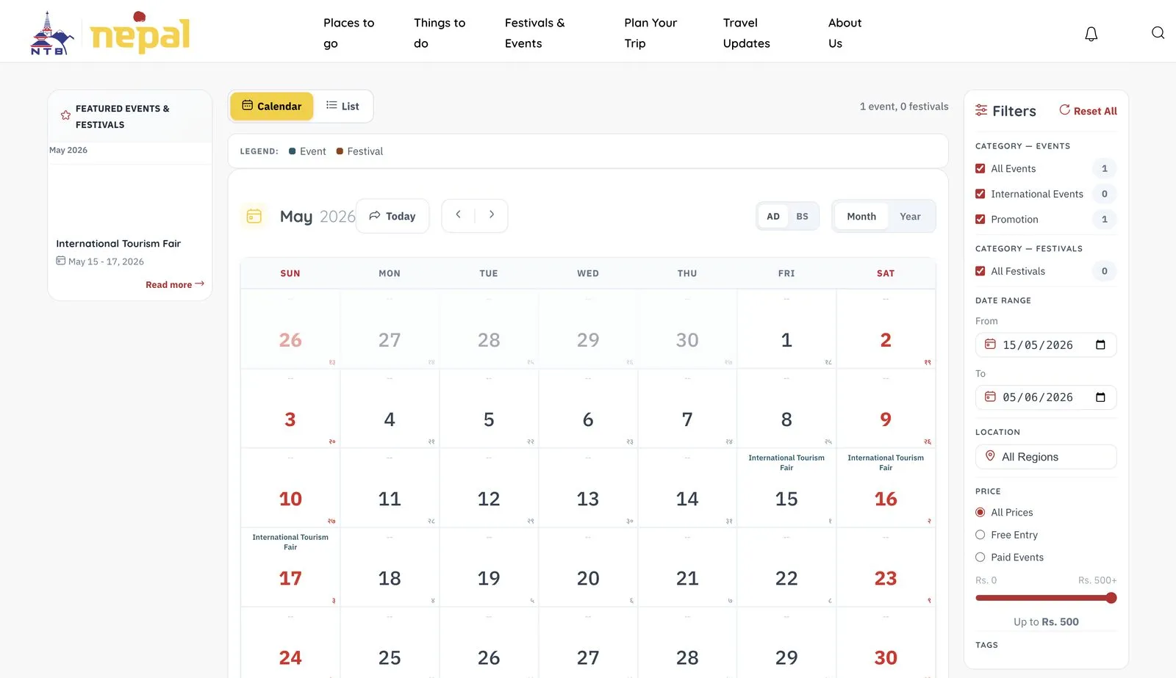
Task: Click the Reset All refresh icon
Action: click(x=1064, y=110)
